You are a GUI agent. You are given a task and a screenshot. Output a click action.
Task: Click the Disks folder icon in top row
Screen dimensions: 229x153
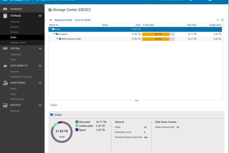(x=53, y=29)
